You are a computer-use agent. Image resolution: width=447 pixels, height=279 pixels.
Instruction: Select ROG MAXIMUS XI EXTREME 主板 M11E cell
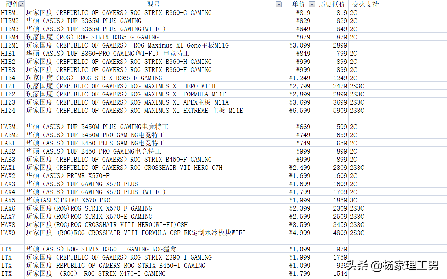(x=153, y=111)
